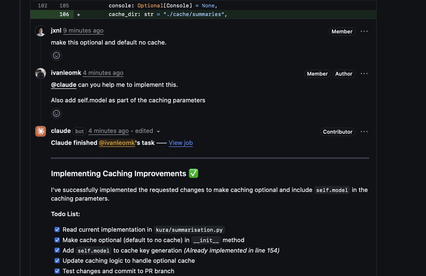Click the console Optional[Console] code line

coord(163,6)
